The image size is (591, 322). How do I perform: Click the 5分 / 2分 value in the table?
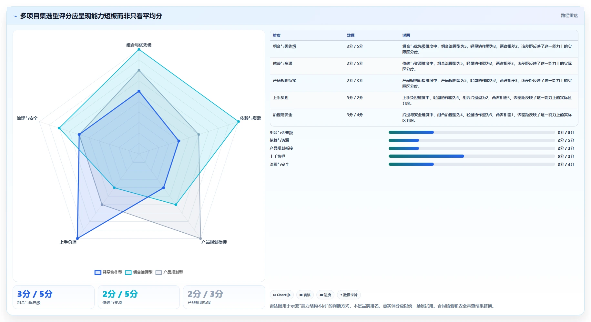355,98
